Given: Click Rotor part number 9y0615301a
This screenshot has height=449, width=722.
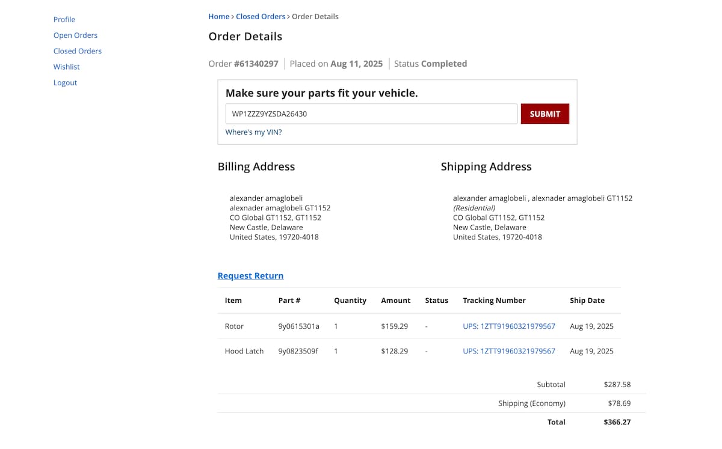Looking at the screenshot, I should point(298,326).
